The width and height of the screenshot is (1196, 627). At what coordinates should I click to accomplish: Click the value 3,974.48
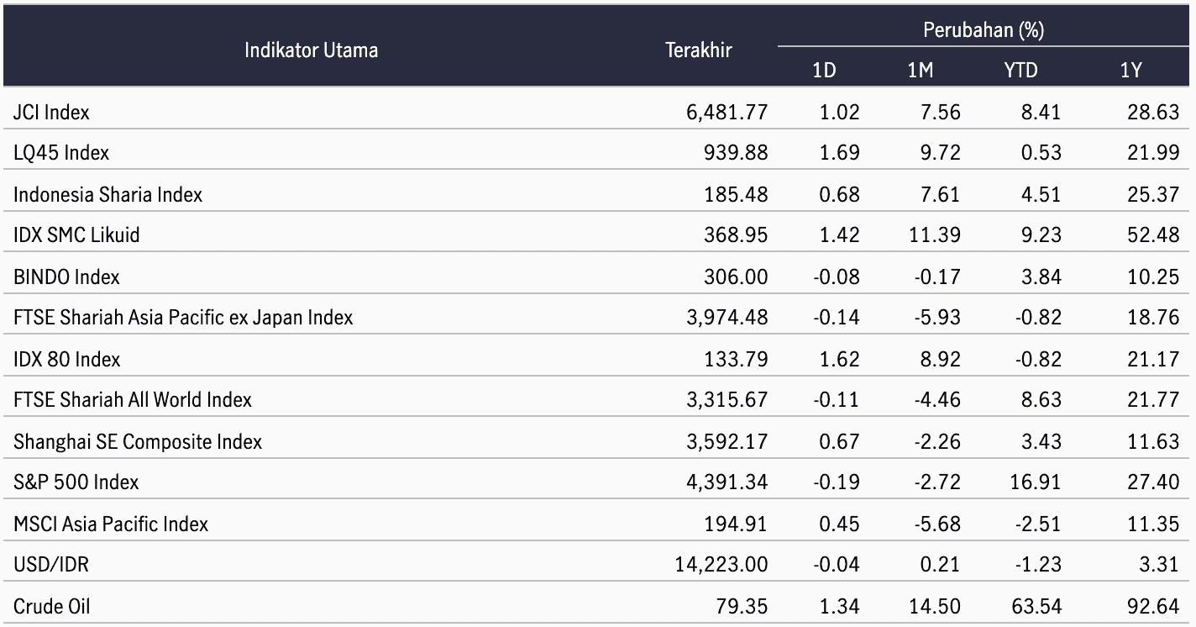pyautogui.click(x=727, y=318)
